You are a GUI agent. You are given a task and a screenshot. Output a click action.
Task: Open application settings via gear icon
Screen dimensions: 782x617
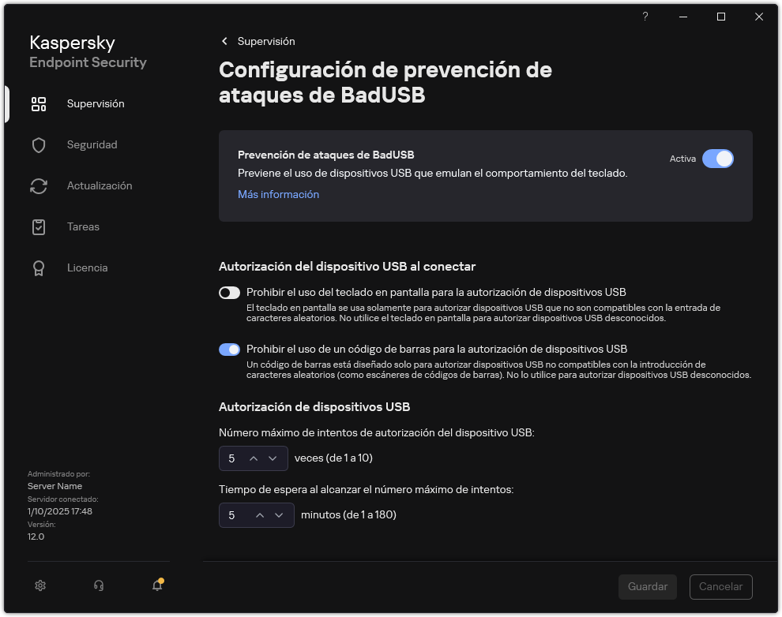click(x=40, y=585)
